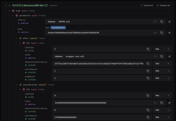This screenshot has height=121, width=176.
Task: Open zero token address in external explorer
Action: coord(169,103)
